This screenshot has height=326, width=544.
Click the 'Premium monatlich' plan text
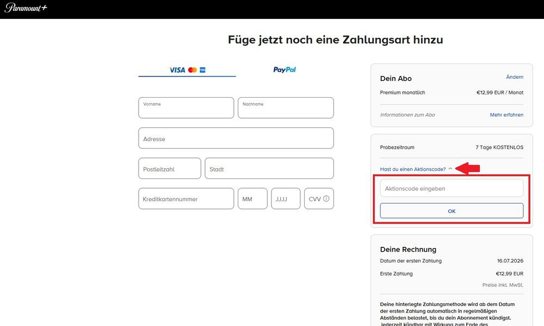click(403, 92)
